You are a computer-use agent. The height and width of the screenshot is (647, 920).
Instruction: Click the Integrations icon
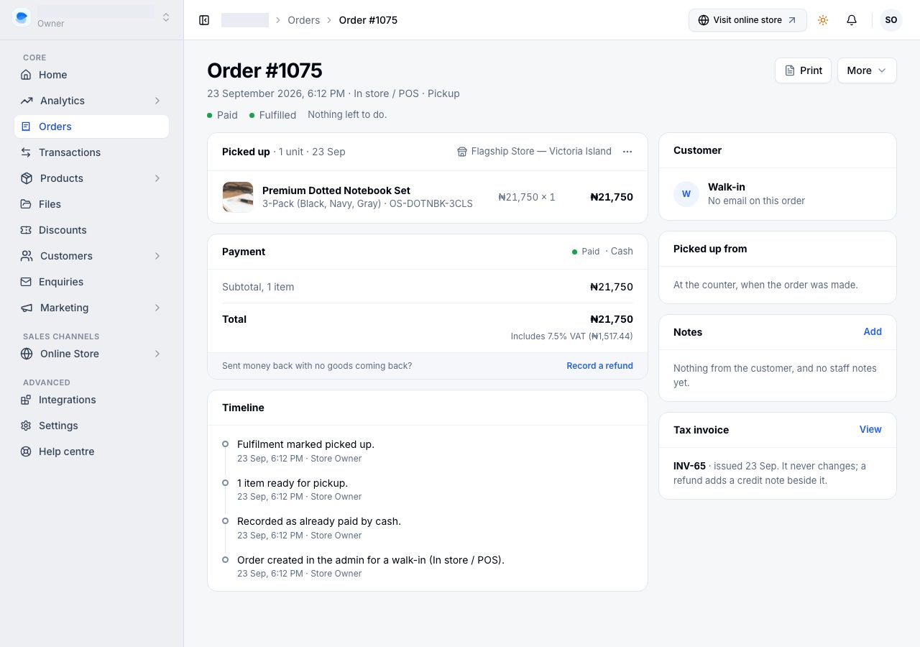click(26, 400)
